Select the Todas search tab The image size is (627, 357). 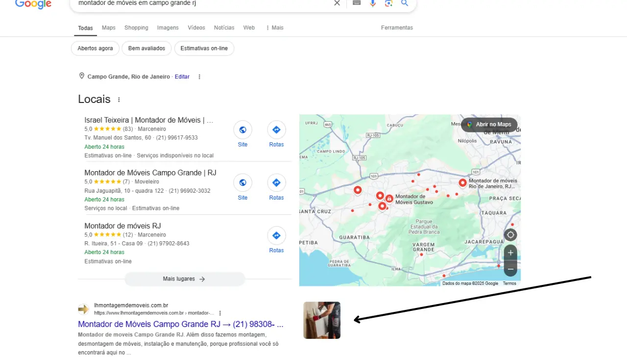(x=85, y=28)
